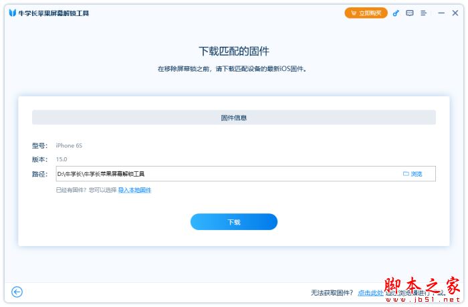Screen dimensions: 468x307
Task: Click the 版本 label
Action: pyautogui.click(x=39, y=159)
